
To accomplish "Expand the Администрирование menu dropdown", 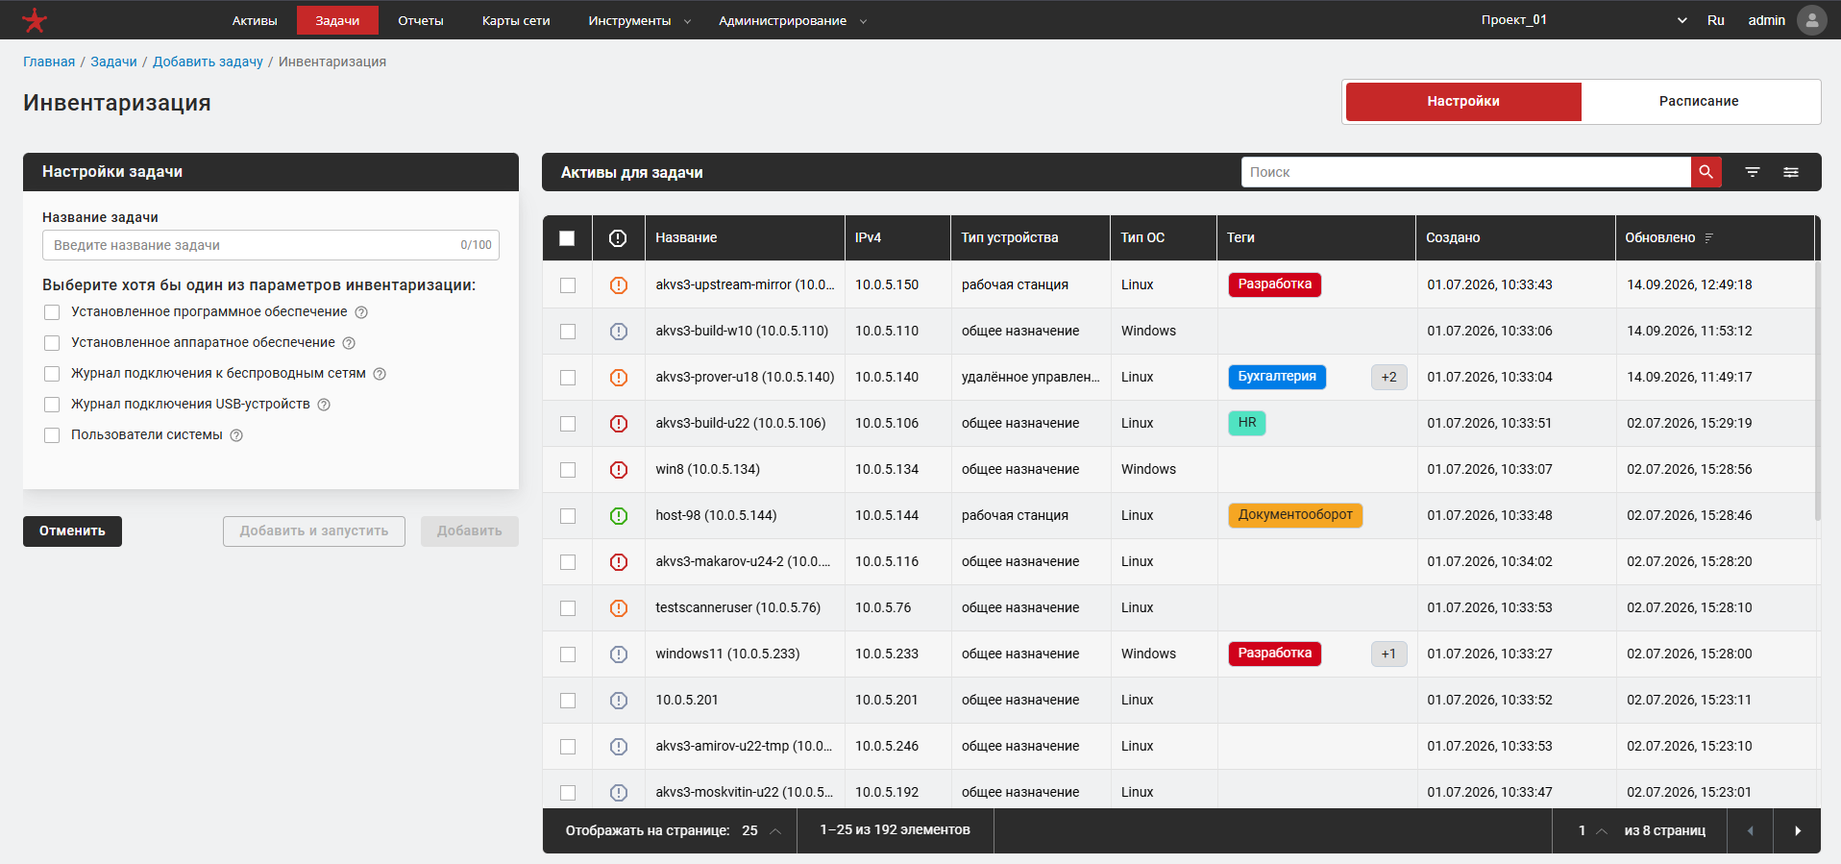I will 793,20.
